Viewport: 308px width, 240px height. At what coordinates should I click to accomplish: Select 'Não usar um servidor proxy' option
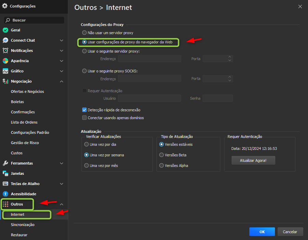(x=85, y=33)
